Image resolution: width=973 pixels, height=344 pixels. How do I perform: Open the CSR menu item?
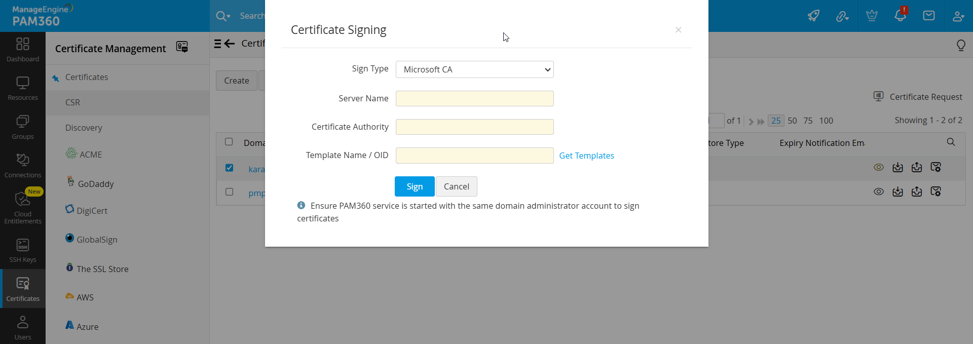coord(73,102)
